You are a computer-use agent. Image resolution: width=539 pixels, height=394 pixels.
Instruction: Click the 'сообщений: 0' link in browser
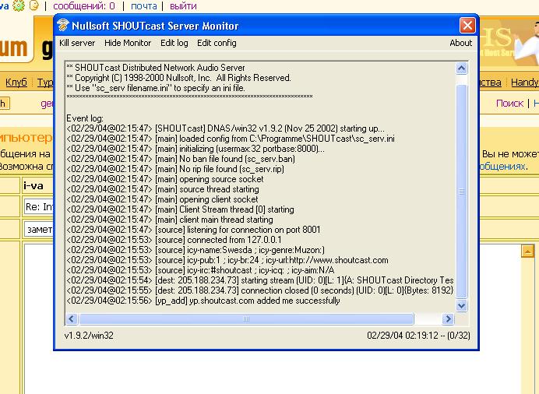(84, 5)
